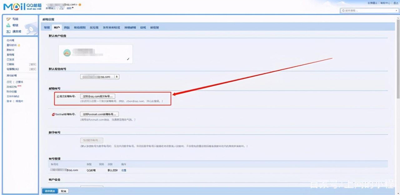This screenshot has width=400, height=195.
Task: Click the QQ mailbox type cell in accounts table
Action: pyautogui.click(x=91, y=170)
